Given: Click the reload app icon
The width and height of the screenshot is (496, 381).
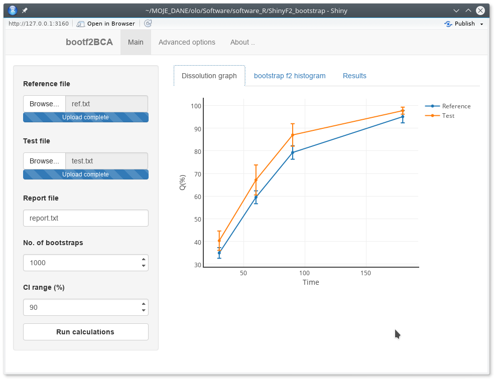Looking at the screenshot, I should click(147, 23).
